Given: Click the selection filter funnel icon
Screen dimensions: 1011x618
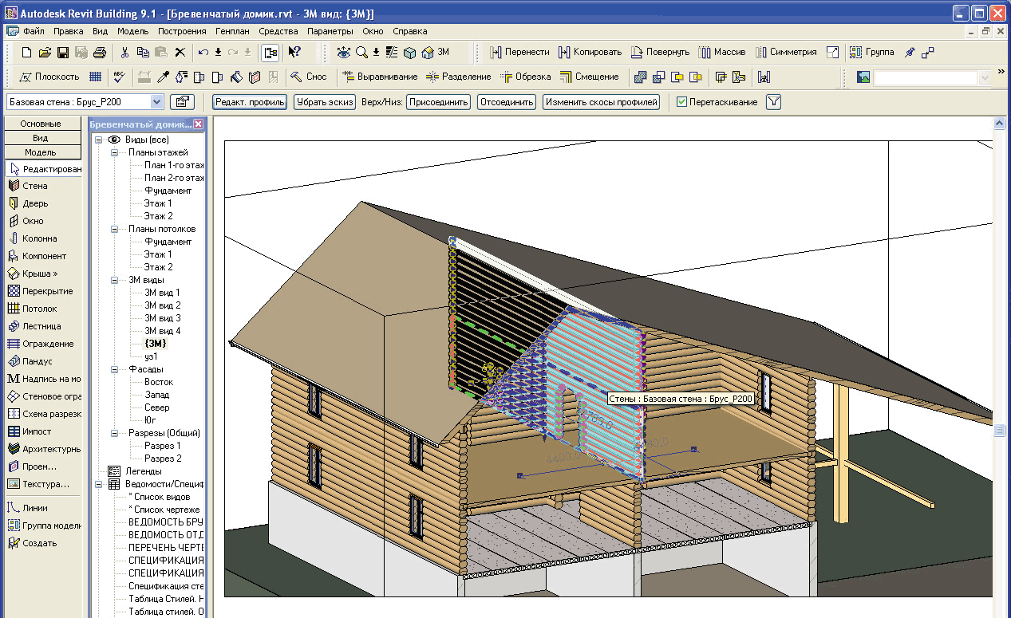Looking at the screenshot, I should point(773,102).
